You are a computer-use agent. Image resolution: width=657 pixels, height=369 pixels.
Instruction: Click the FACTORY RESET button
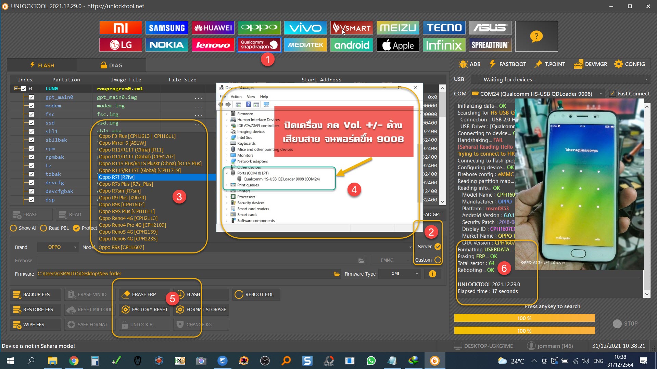[x=144, y=309]
